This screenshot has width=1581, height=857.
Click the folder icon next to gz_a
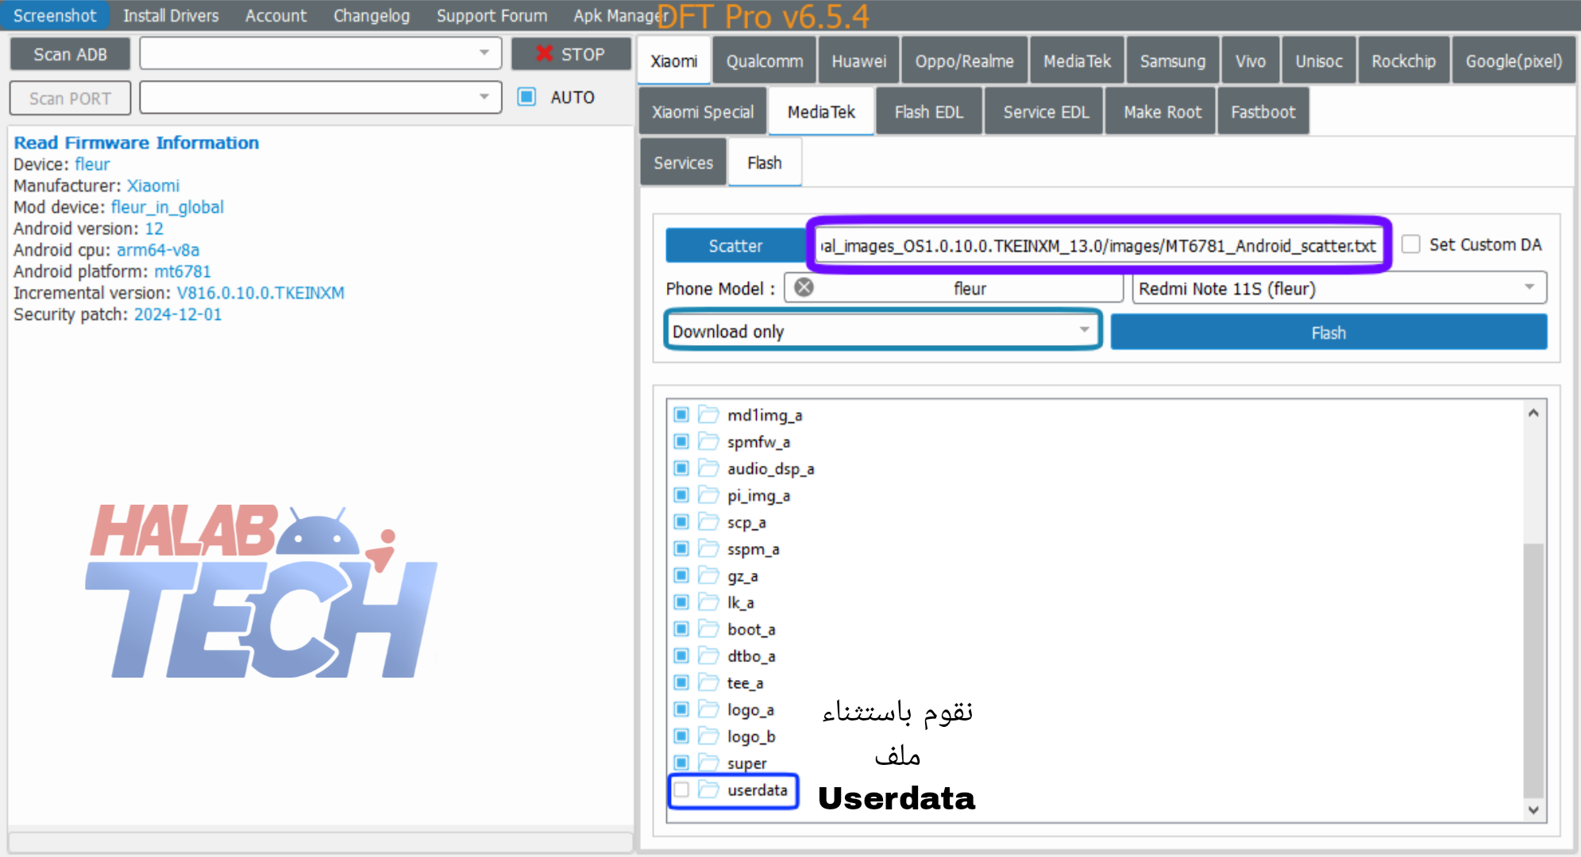tap(708, 575)
